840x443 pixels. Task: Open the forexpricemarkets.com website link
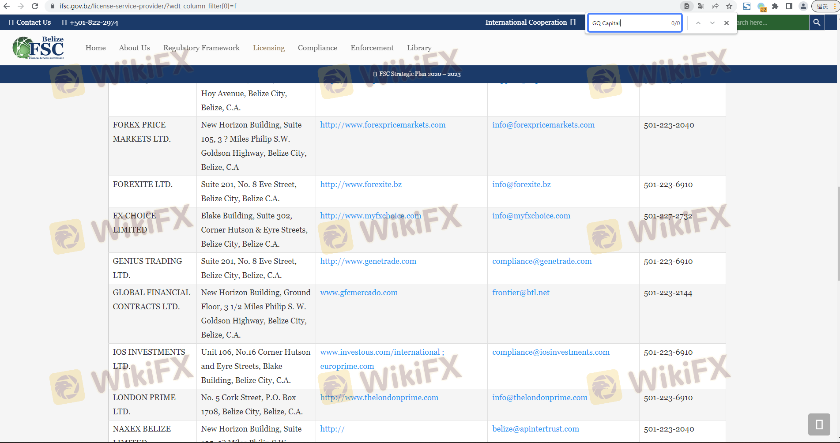click(383, 125)
